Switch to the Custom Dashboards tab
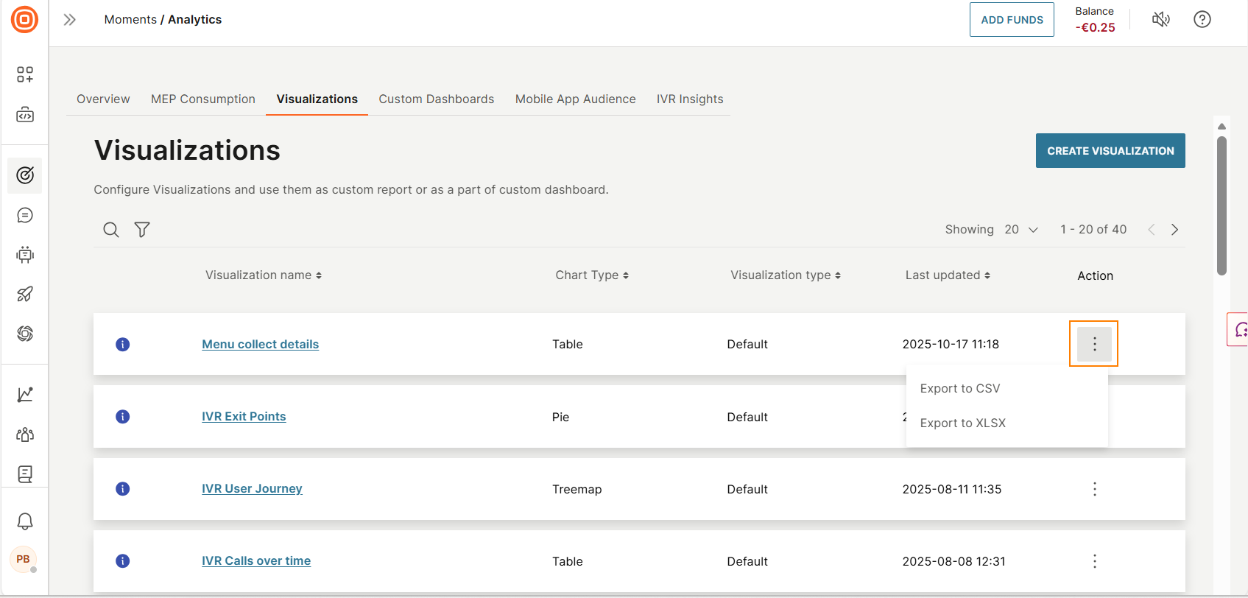The height and width of the screenshot is (598, 1248). [x=437, y=99]
